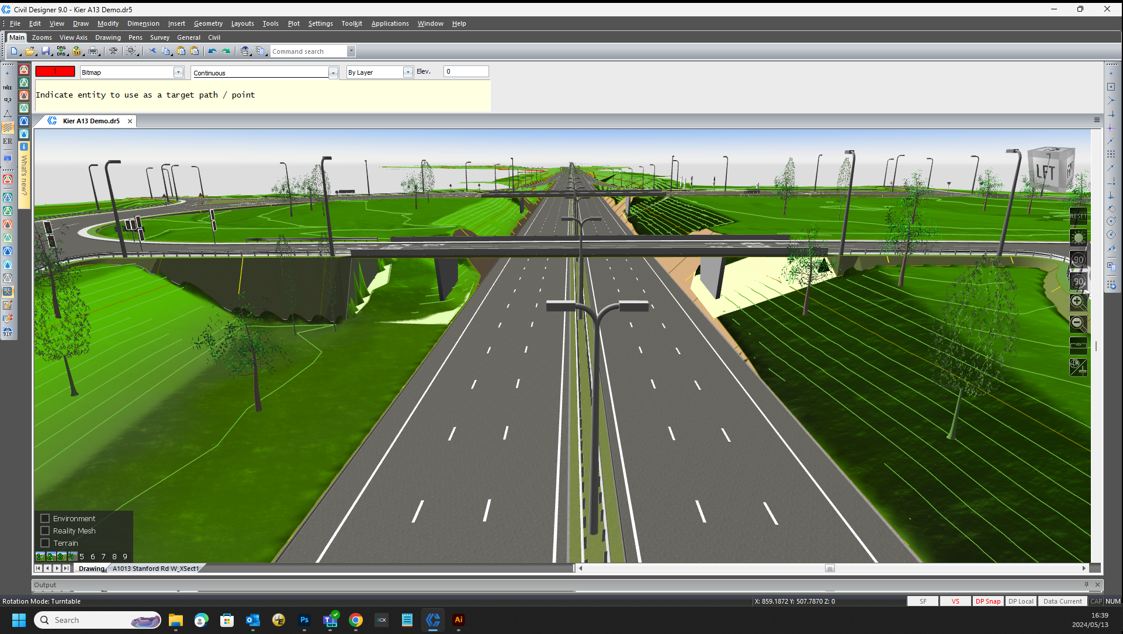This screenshot has height=634, width=1123.
Task: Switch to the A1013 Stanford Rd W_XSect1 tab
Action: click(x=155, y=568)
